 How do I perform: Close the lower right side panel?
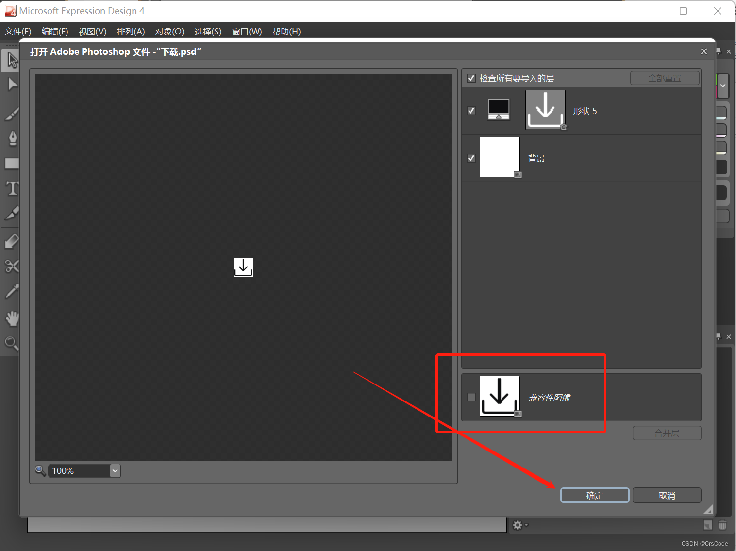point(729,336)
